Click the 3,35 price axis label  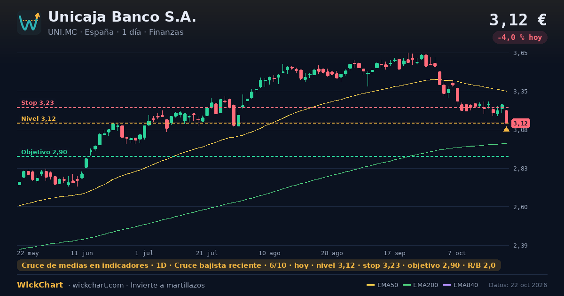(520, 92)
